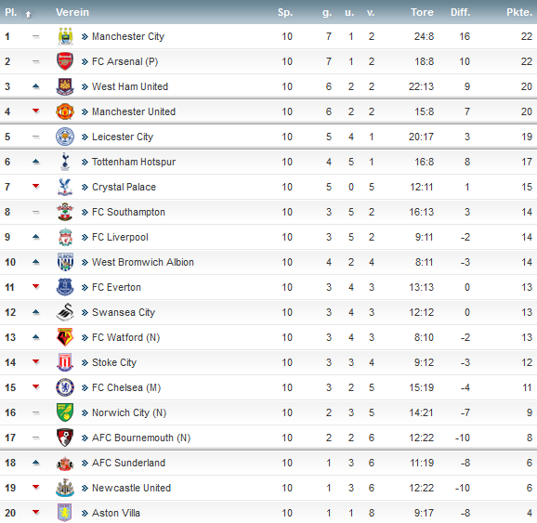
Task: Click the FC Chelsea crest icon
Action: click(x=65, y=387)
